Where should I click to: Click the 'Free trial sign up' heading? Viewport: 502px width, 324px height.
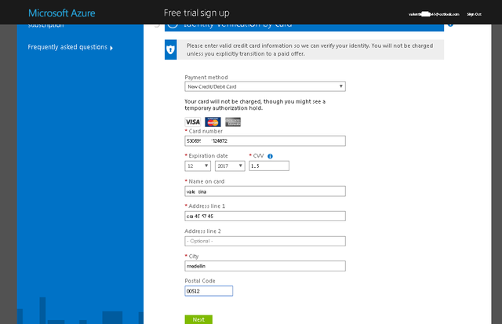pos(197,13)
